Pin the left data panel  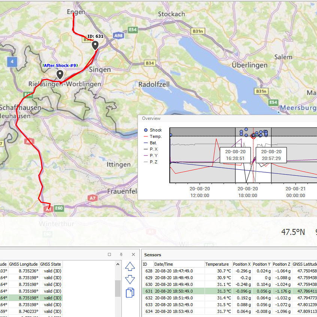coord(121,254)
